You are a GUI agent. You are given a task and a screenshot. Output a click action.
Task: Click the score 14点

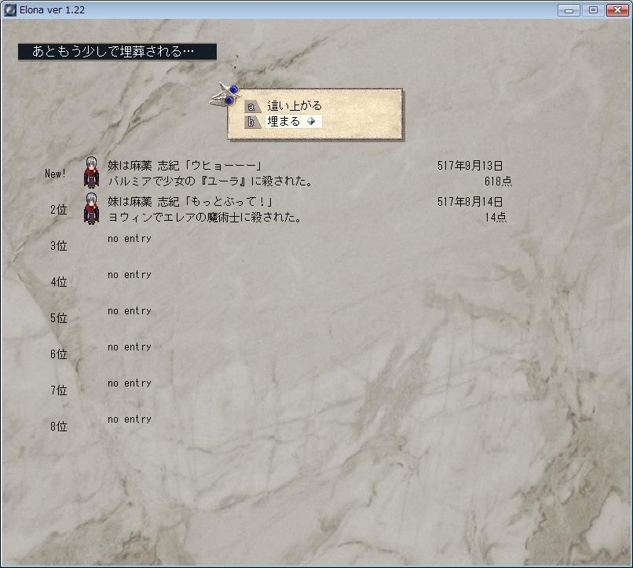(496, 217)
